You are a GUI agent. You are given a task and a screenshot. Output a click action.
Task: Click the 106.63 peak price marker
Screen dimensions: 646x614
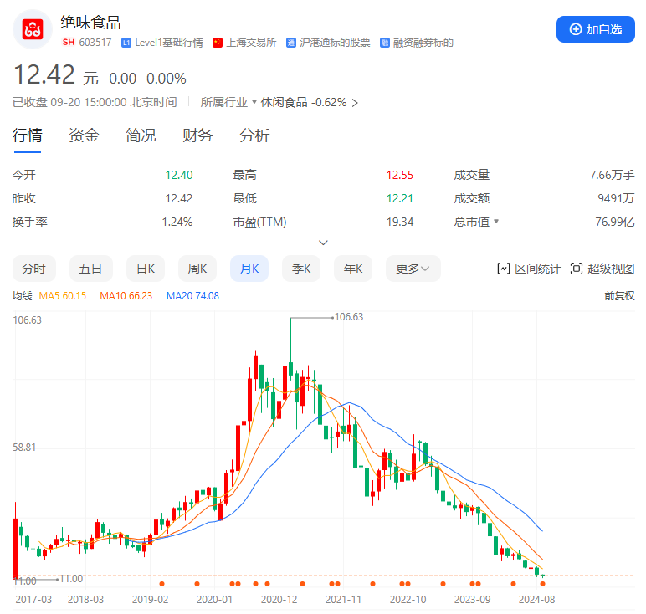click(348, 317)
